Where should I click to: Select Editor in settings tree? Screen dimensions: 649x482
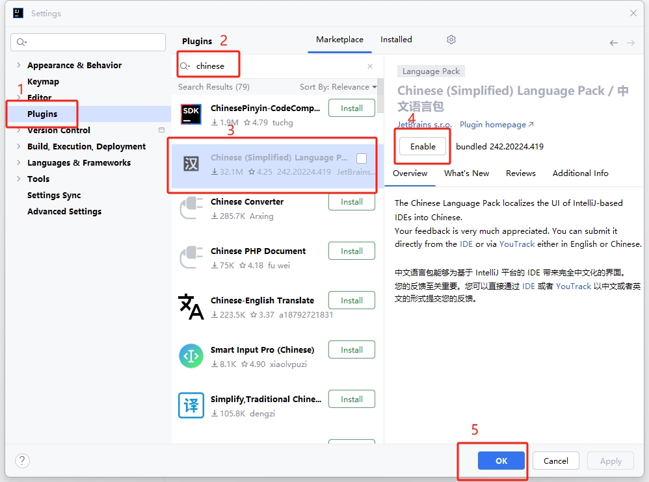click(x=39, y=97)
